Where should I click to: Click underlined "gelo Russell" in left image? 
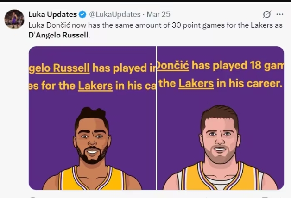click(59, 68)
